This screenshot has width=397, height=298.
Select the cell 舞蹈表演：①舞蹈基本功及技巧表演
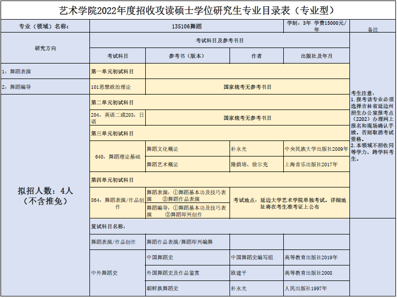188,195
